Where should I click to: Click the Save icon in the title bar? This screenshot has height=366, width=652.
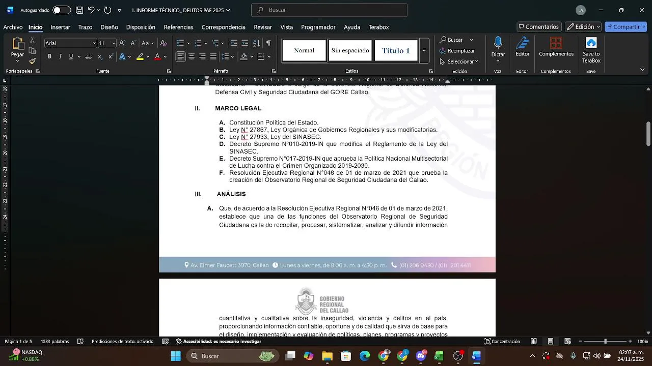79,10
